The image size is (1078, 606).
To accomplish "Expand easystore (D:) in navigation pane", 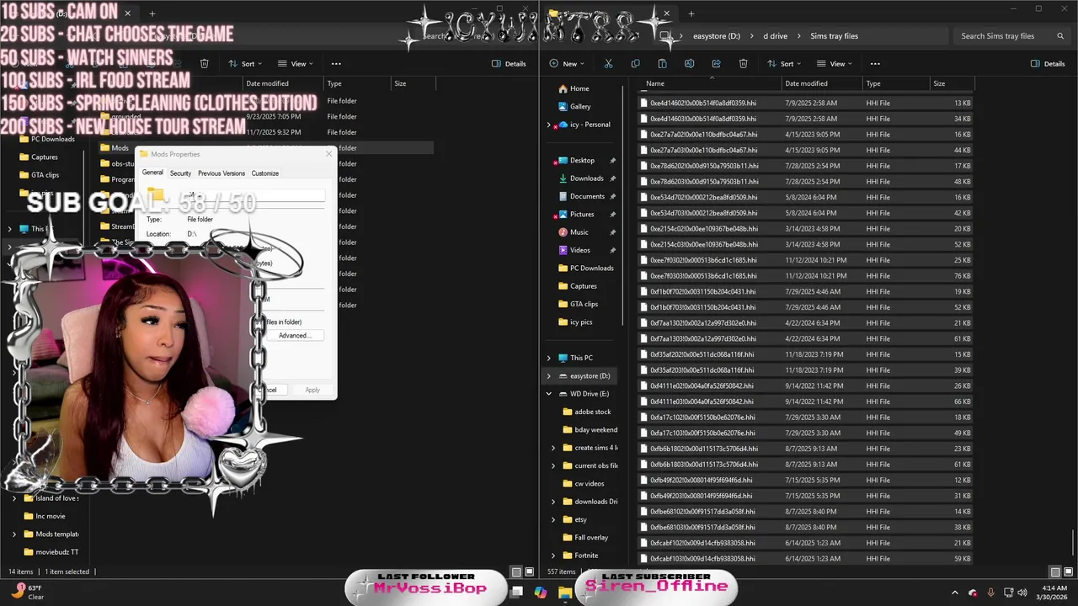I will pyautogui.click(x=549, y=376).
